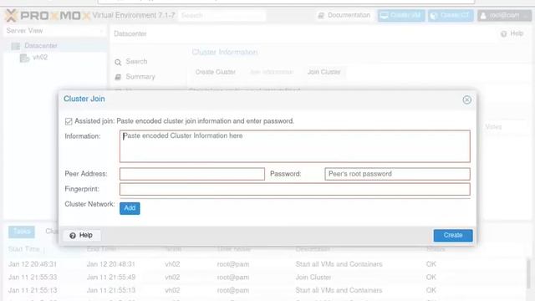The width and height of the screenshot is (535, 301).
Task: Click the Proxmox logo icon
Action: (11, 15)
